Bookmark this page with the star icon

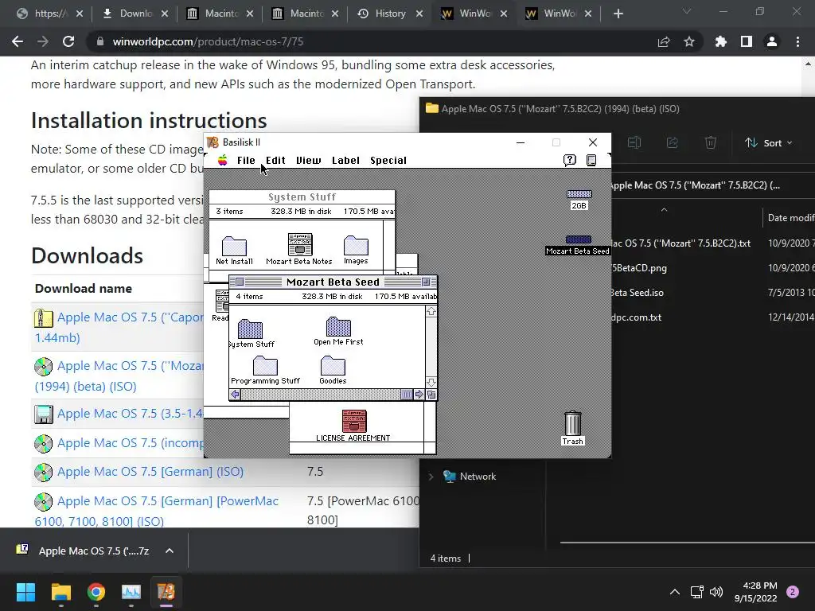click(x=689, y=41)
